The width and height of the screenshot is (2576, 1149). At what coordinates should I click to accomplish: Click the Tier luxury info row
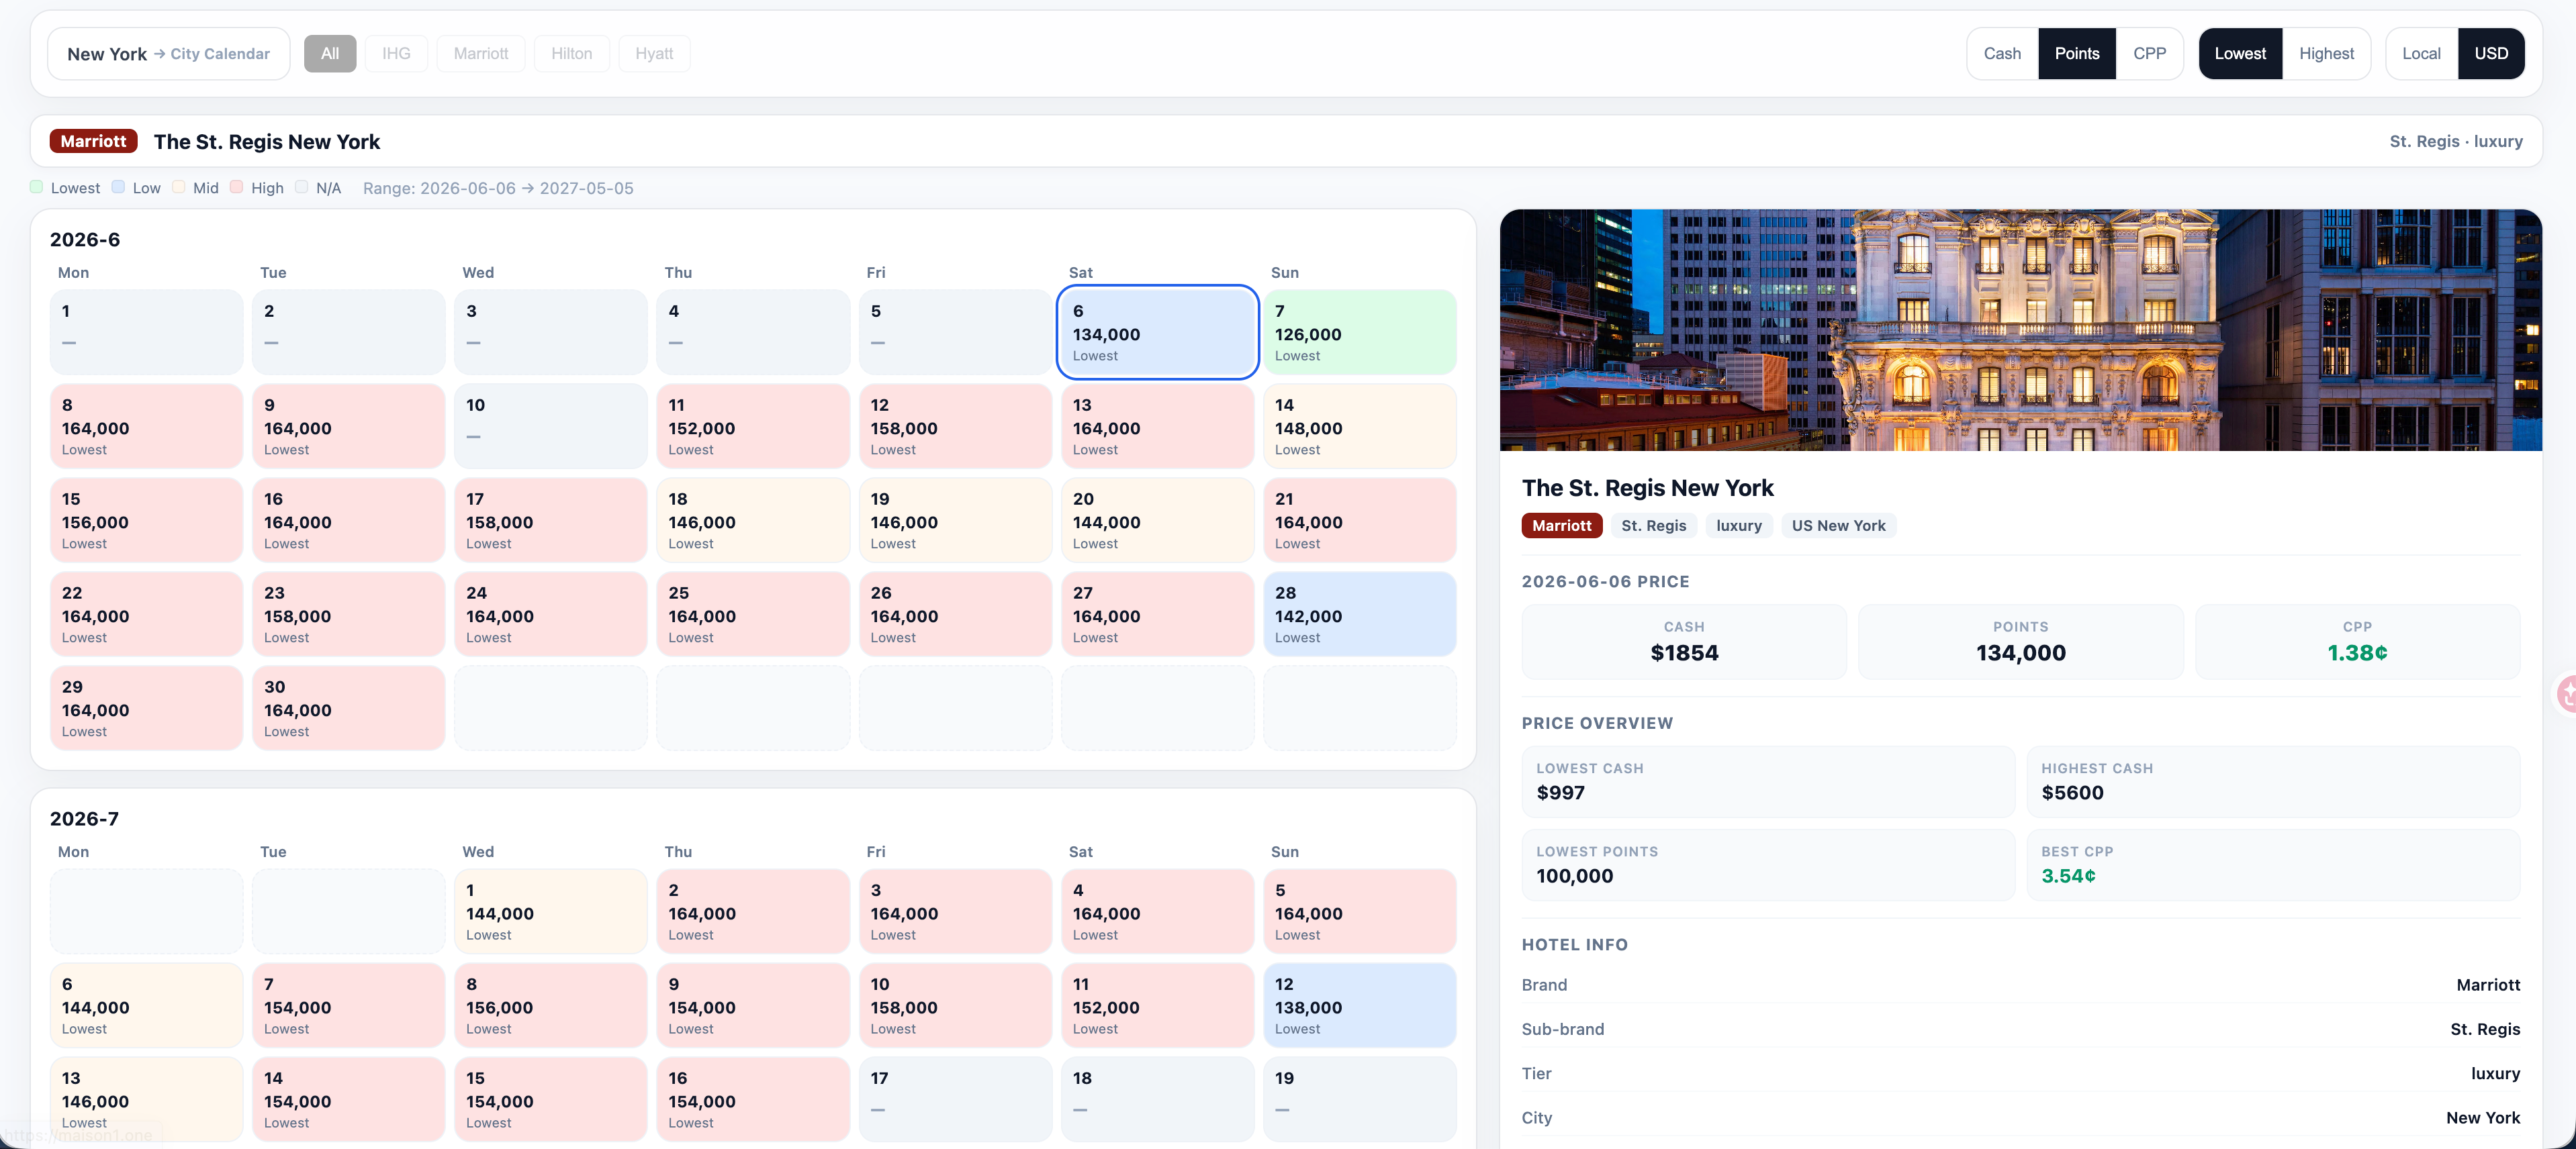2020,1073
